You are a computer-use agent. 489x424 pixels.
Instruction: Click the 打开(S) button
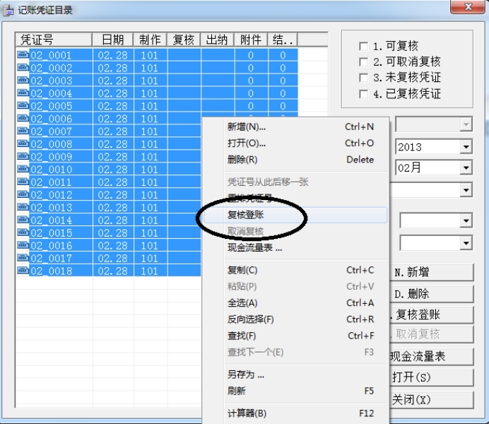431,377
